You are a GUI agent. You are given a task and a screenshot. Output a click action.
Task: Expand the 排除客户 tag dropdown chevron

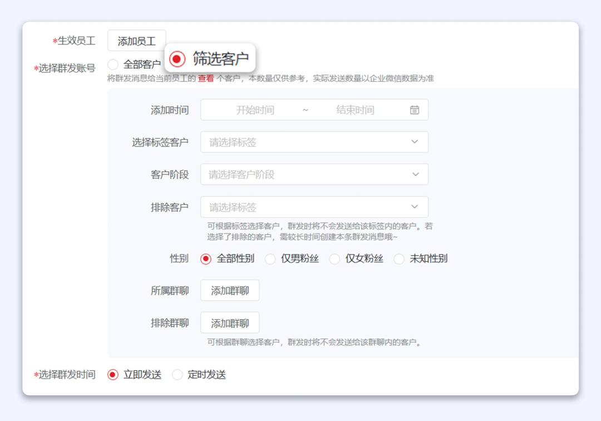tap(414, 207)
